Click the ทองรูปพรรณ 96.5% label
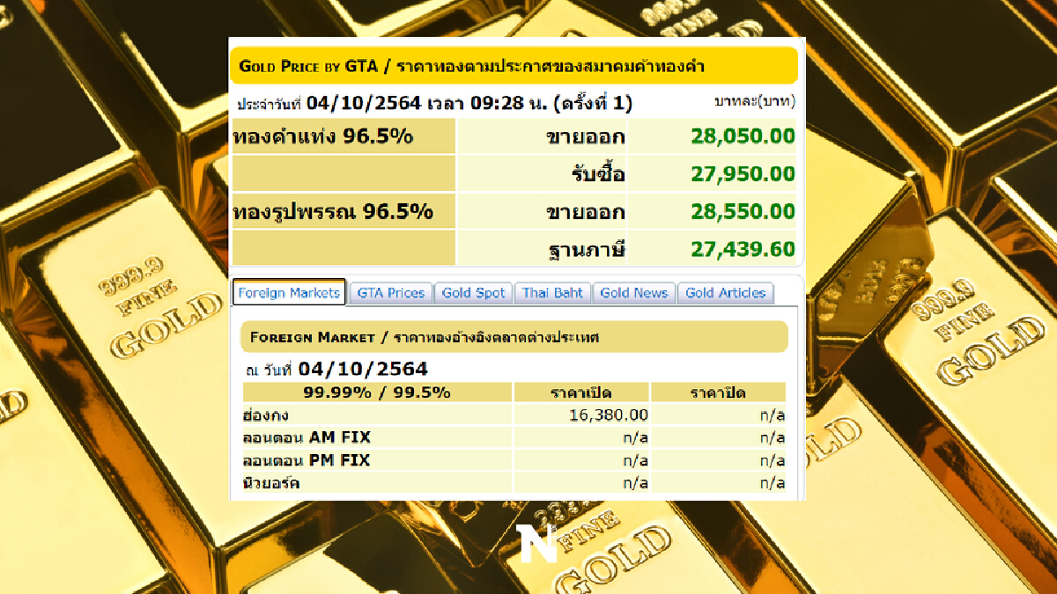 coord(333,212)
